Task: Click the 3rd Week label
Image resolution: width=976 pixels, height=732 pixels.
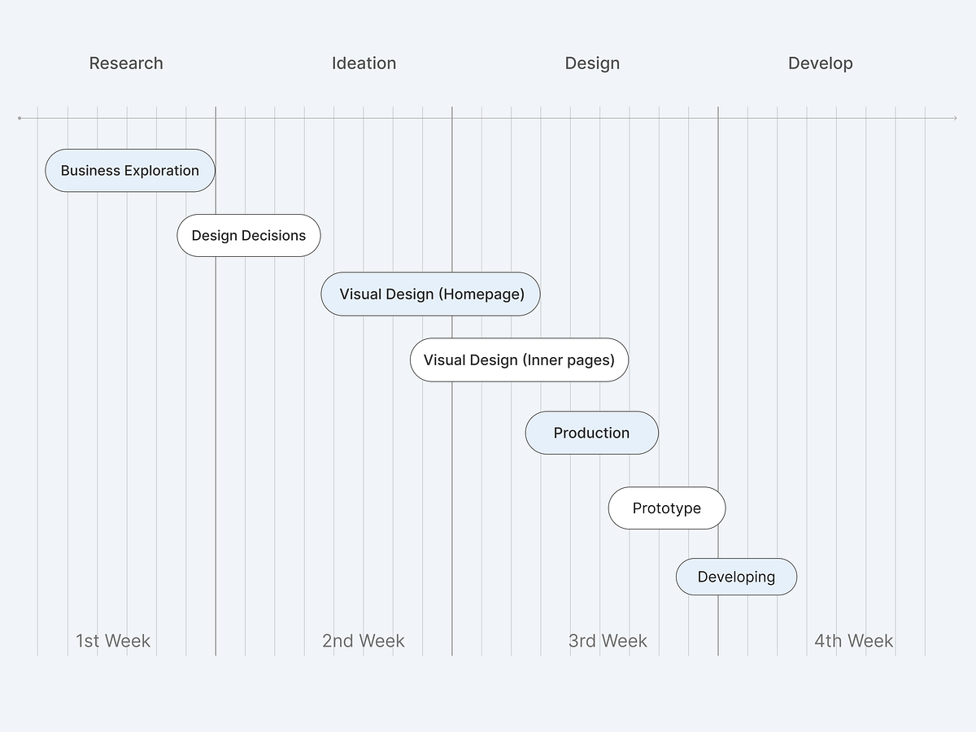Action: [608, 641]
